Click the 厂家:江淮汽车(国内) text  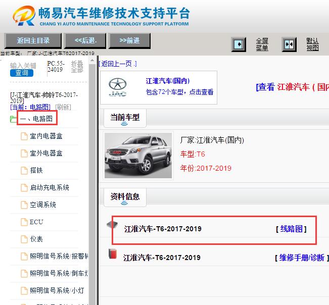(x=212, y=140)
